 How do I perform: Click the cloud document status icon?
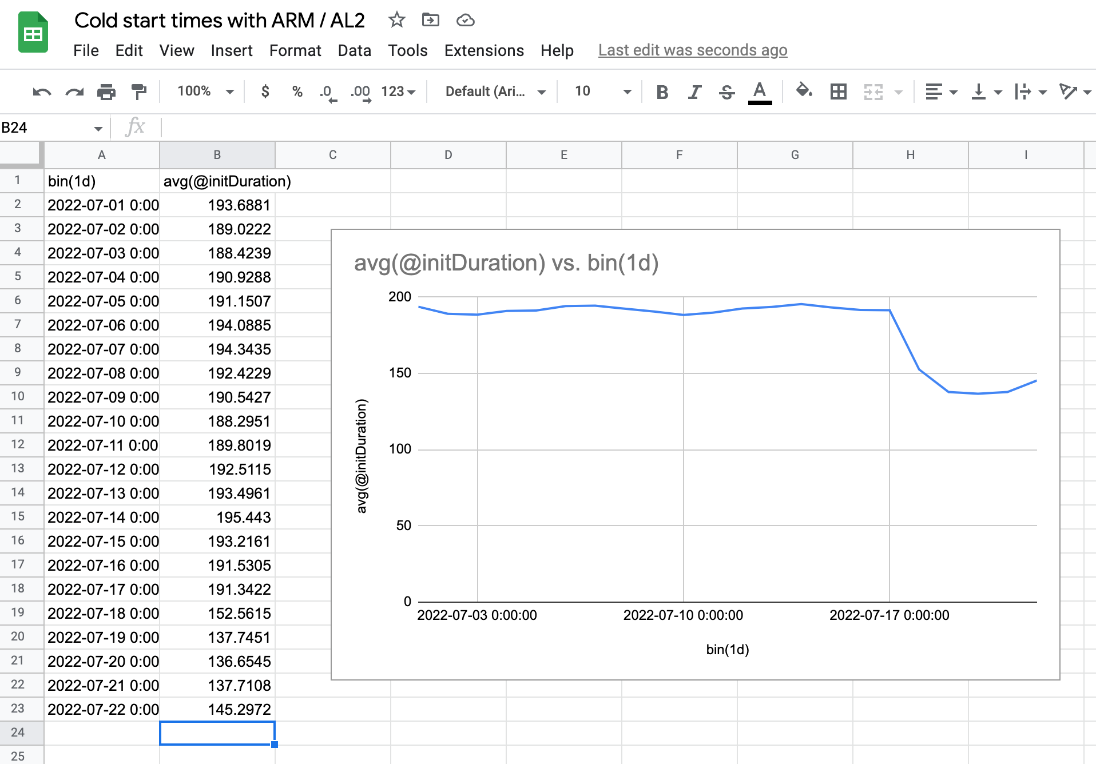[465, 21]
